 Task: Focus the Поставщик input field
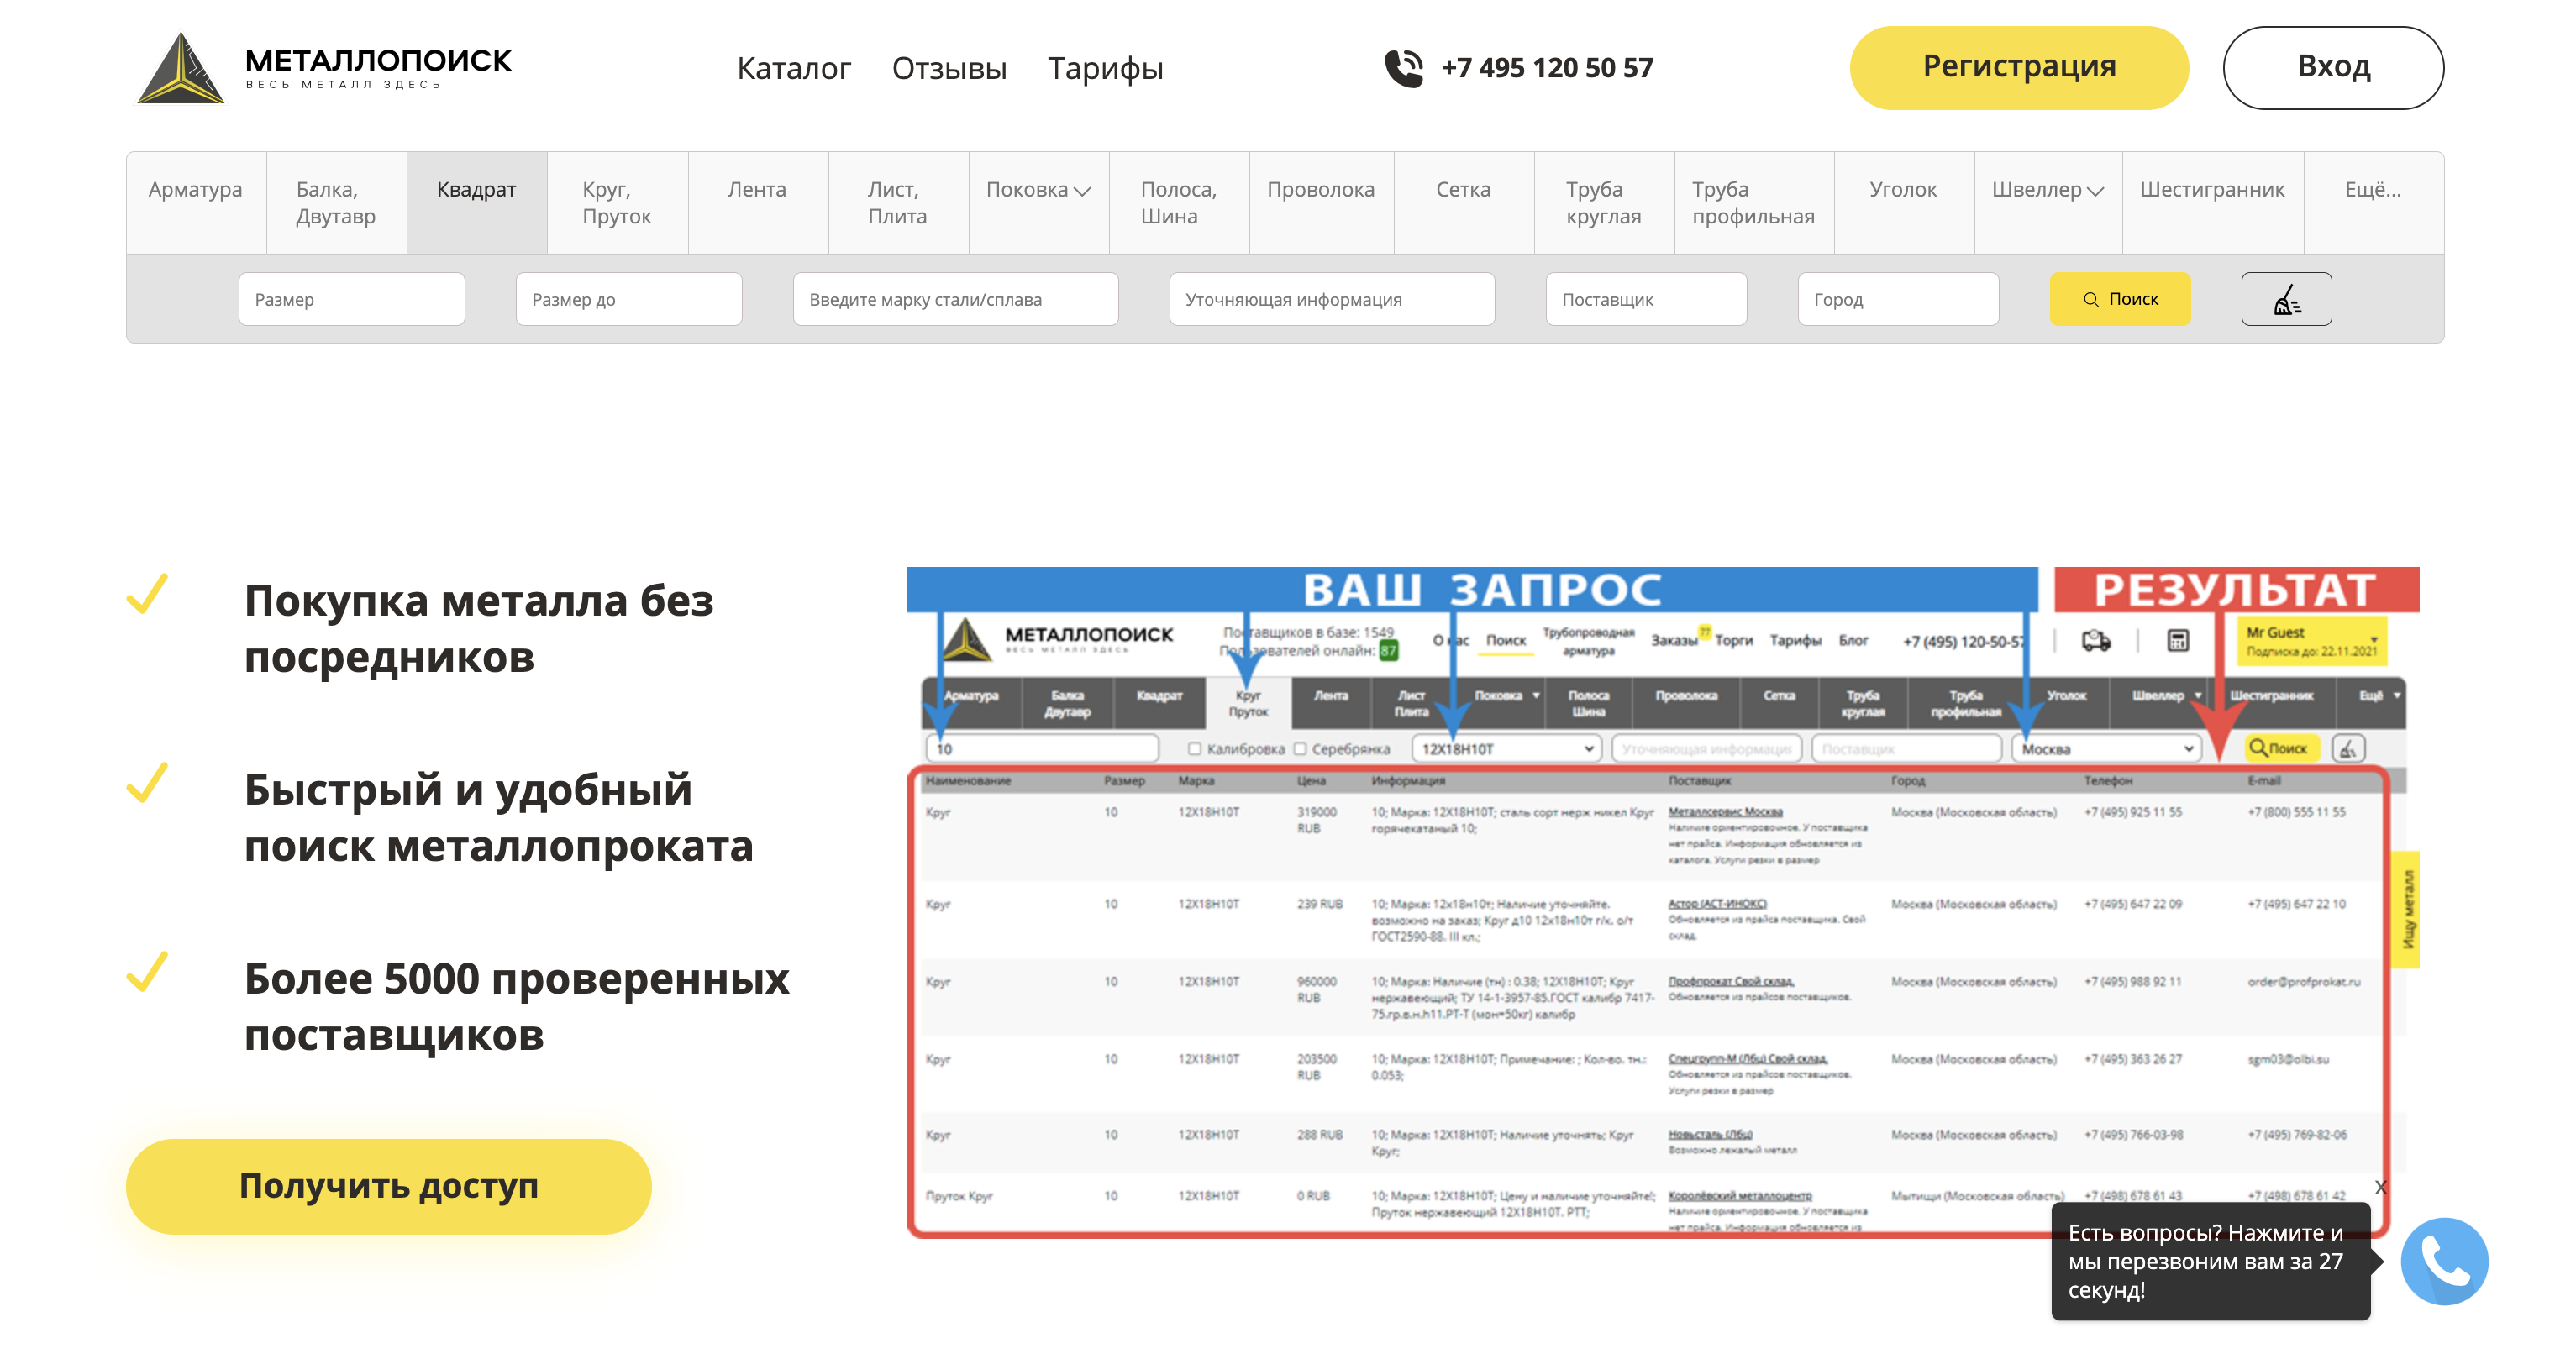(1646, 299)
